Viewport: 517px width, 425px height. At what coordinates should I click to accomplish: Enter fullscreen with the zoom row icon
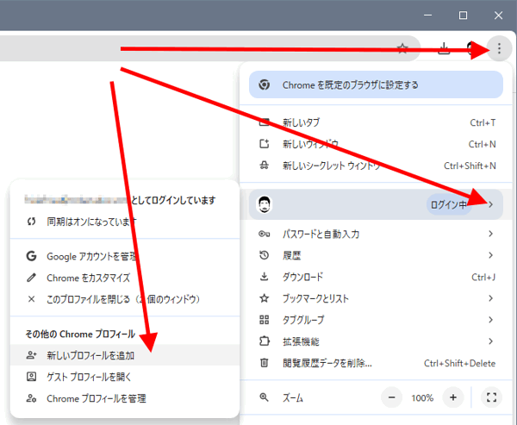pos(491,397)
